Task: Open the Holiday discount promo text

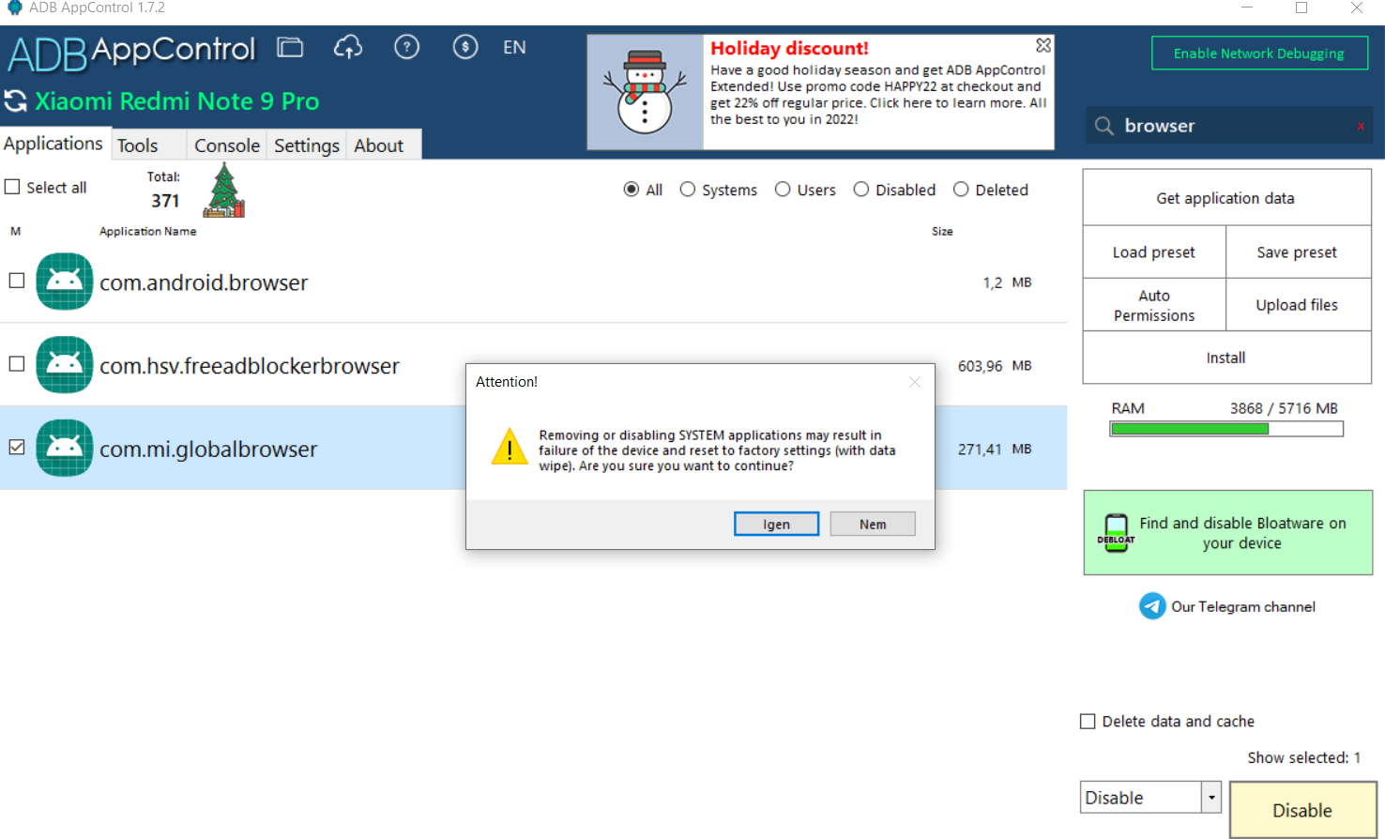Action: click(878, 85)
